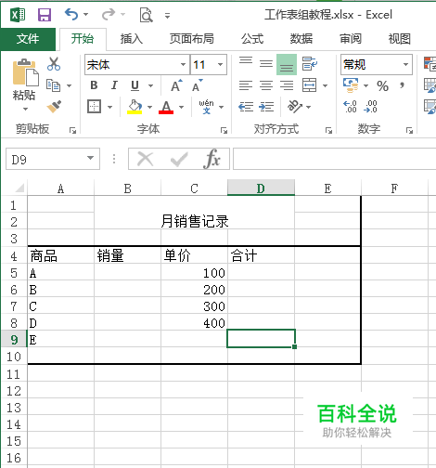Screen dimensions: 436x468
Task: Open the 宋体 font name dropdown
Action: 183,64
